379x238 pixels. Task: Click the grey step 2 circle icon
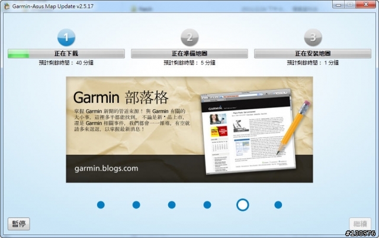[189, 37]
